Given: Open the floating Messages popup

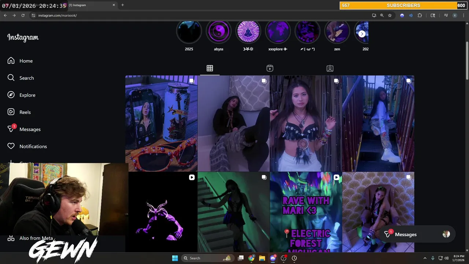Looking at the screenshot, I should pos(417,234).
